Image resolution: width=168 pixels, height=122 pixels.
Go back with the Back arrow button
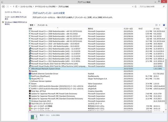point(3,7)
